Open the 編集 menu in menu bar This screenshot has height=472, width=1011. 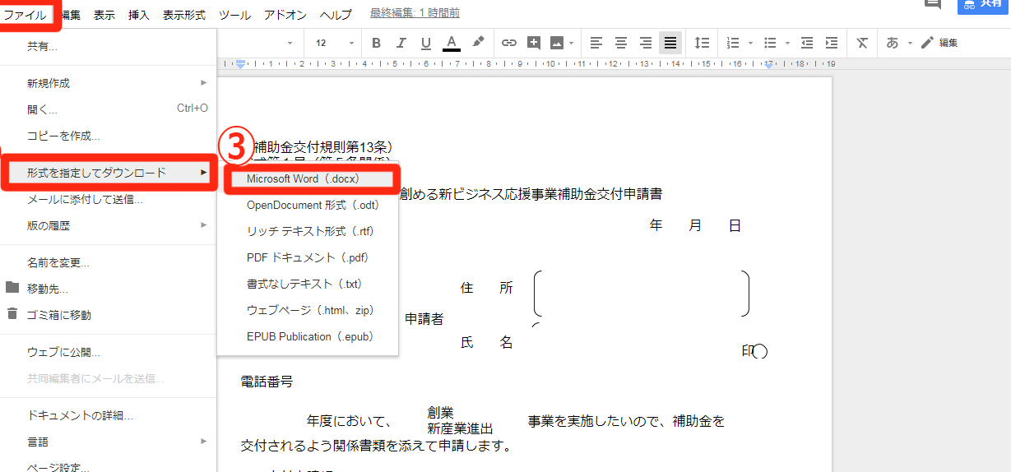click(71, 14)
